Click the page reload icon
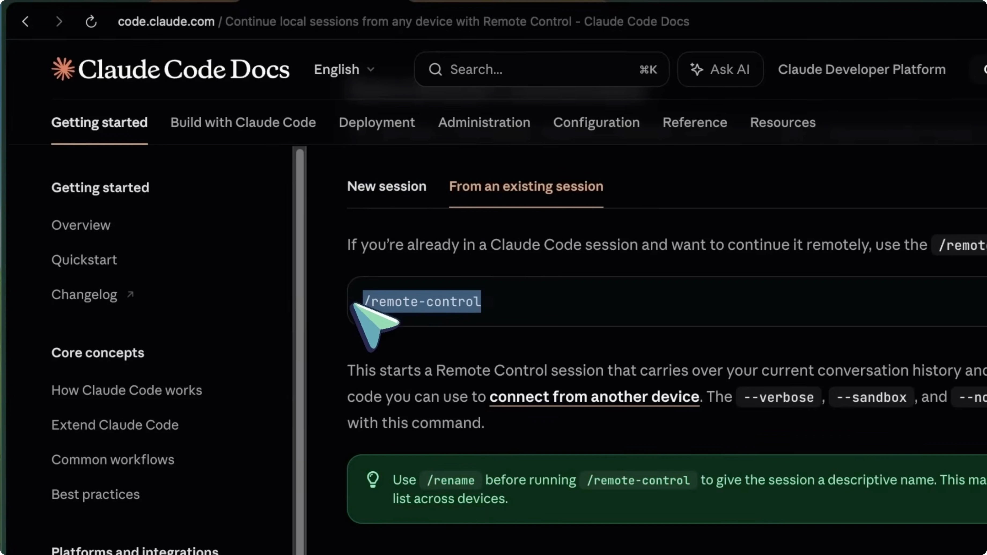 coord(91,21)
